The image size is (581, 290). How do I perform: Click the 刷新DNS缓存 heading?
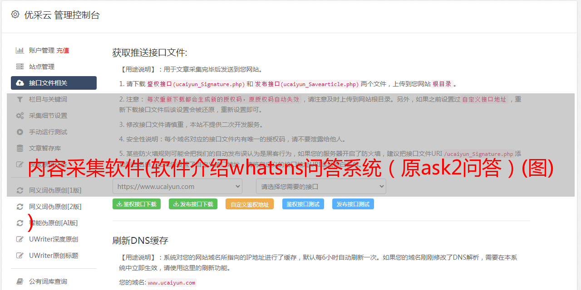140,241
